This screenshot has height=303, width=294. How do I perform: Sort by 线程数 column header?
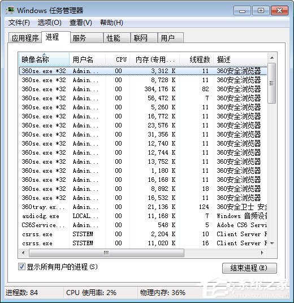196,59
